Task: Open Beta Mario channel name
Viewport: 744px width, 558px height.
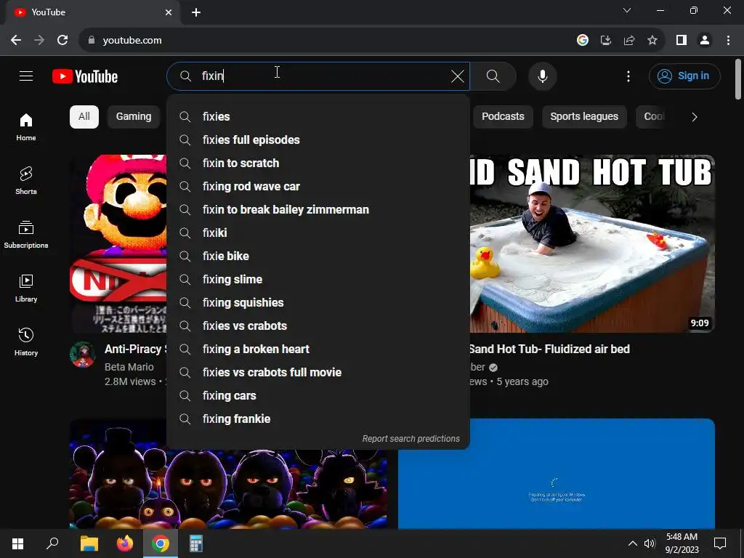Action: pyautogui.click(x=129, y=367)
